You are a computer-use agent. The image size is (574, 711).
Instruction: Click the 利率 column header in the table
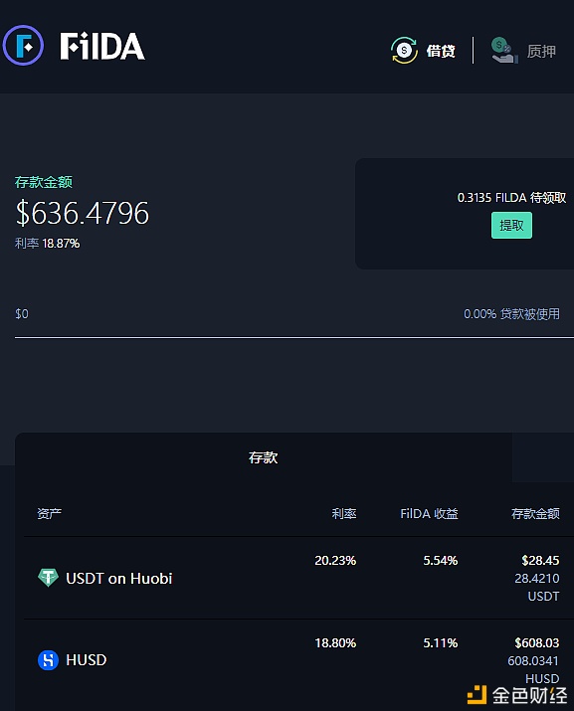344,514
